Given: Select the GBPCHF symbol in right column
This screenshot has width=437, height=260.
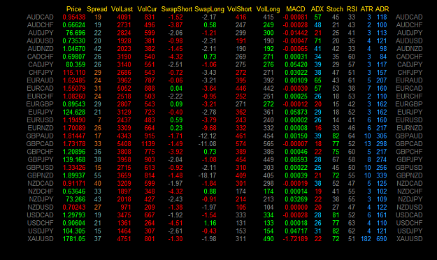Looking at the screenshot, I should (410, 152).
